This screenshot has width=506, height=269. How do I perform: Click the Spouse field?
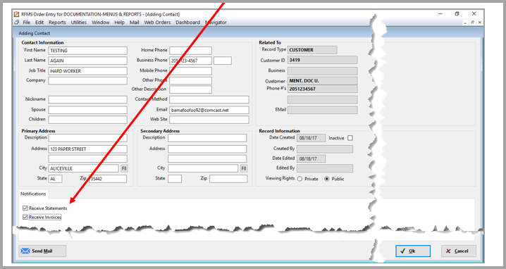88,110
